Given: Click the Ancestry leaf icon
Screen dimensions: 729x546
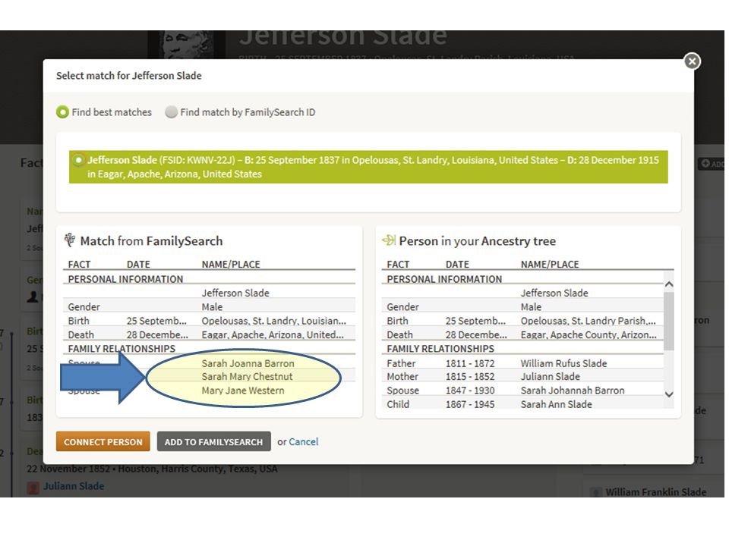Looking at the screenshot, I should coord(389,240).
